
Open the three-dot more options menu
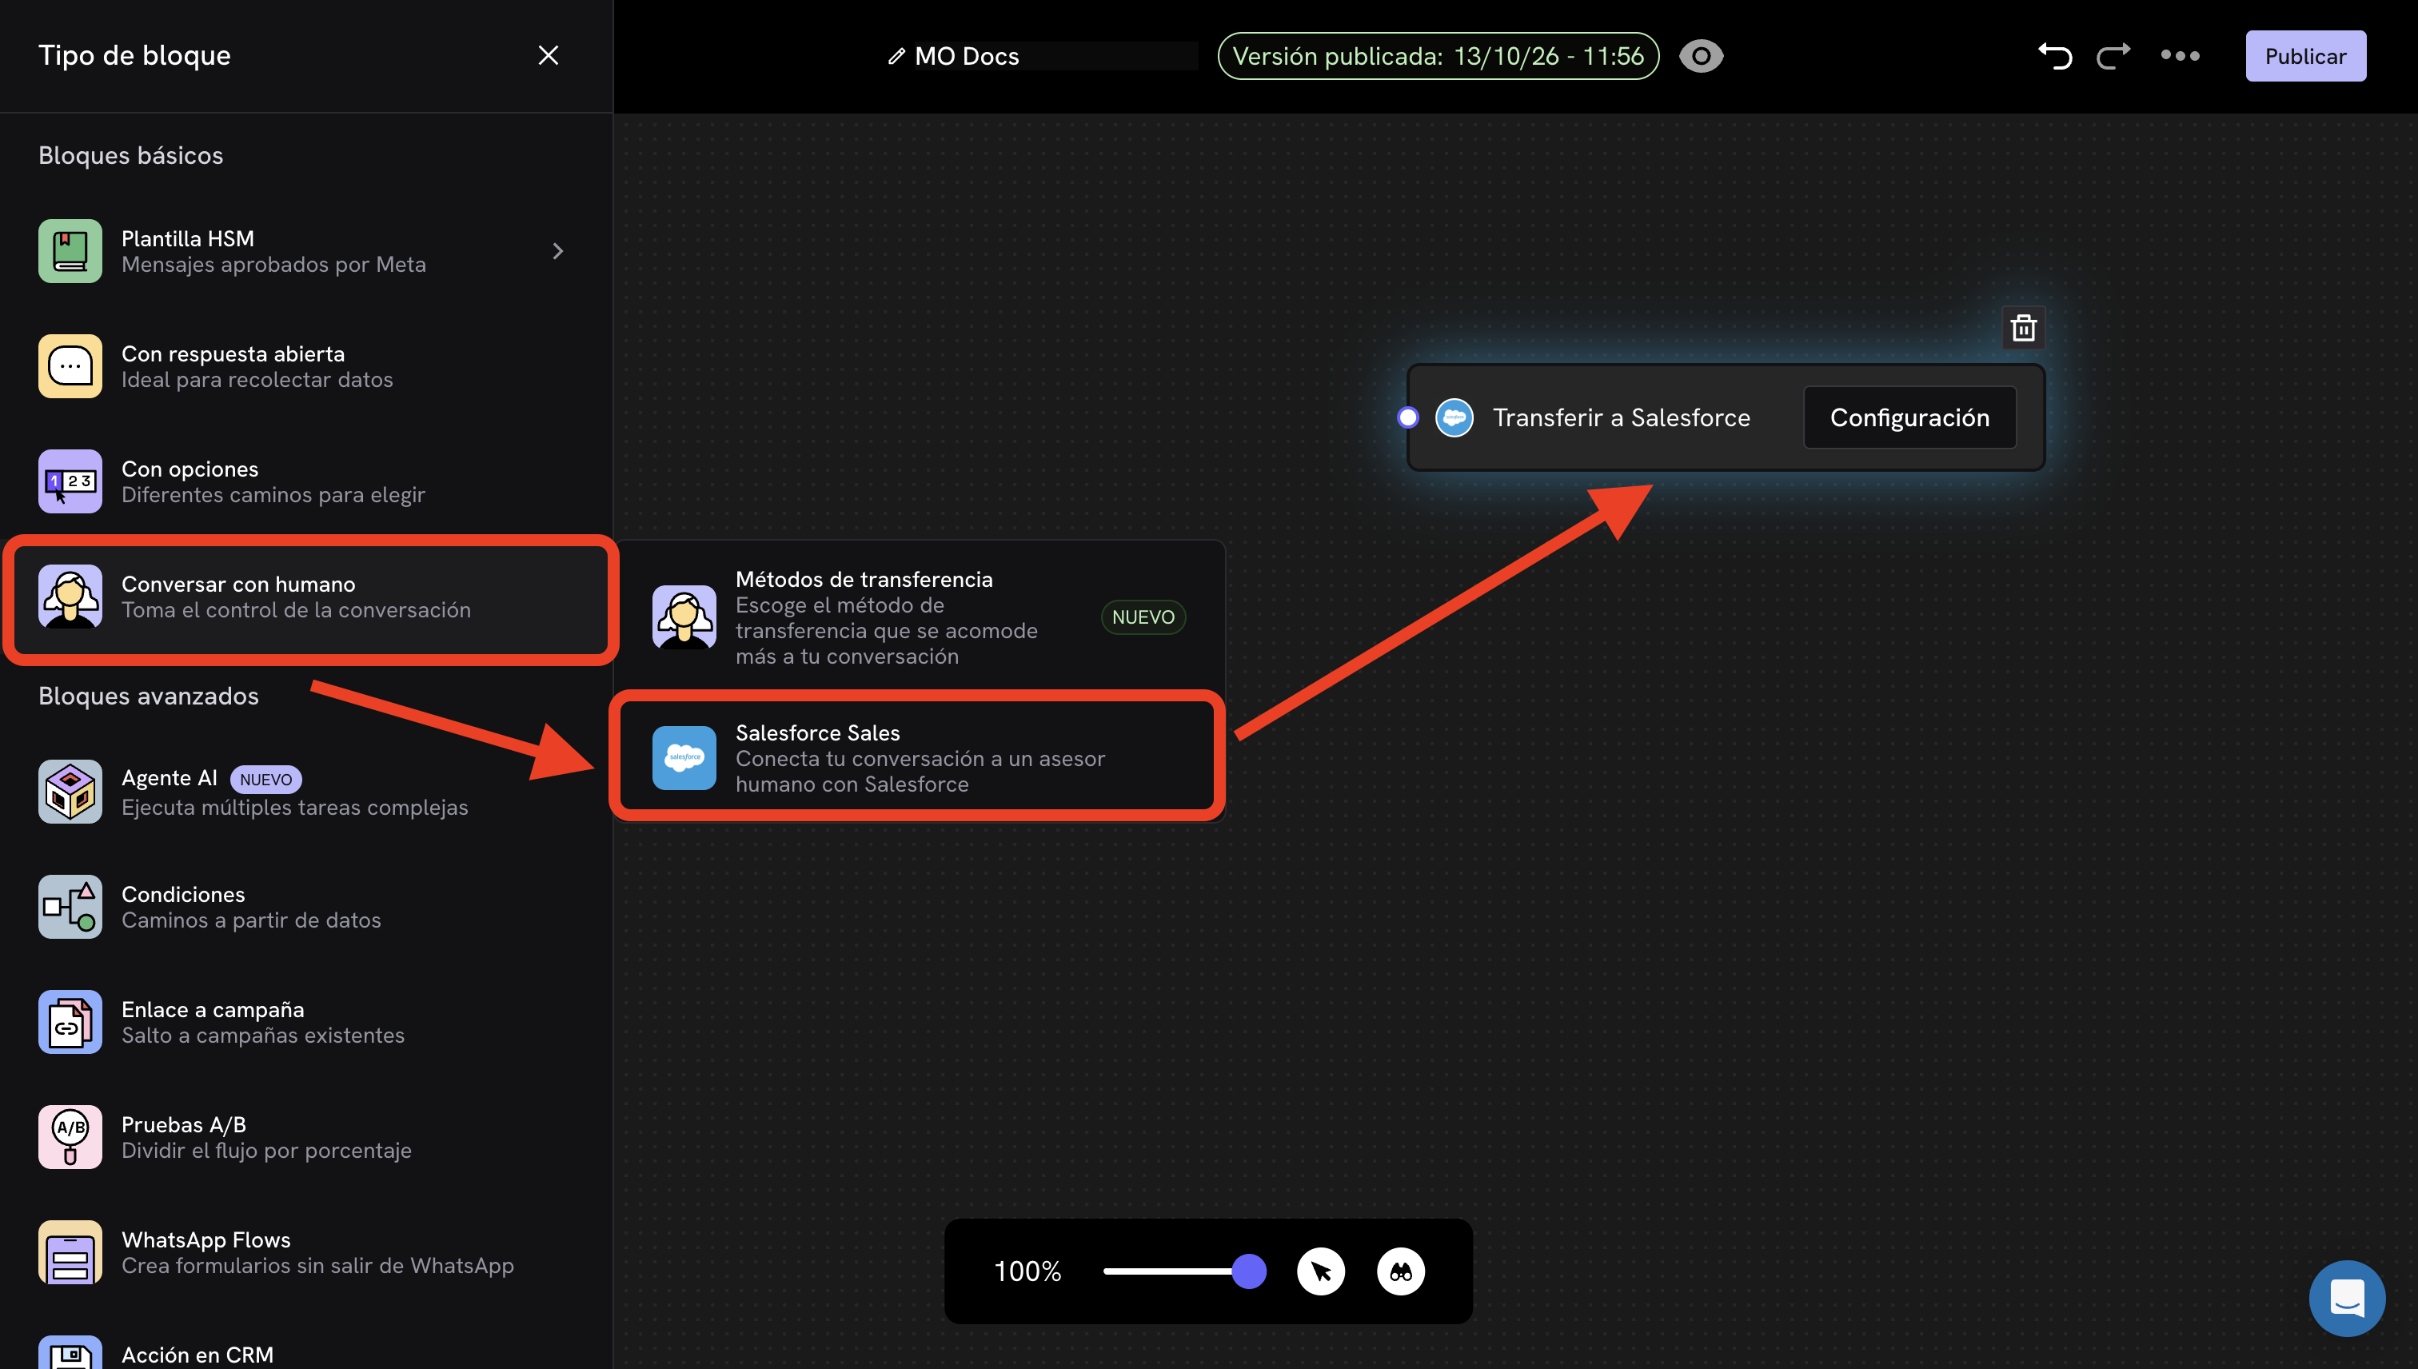tap(2181, 55)
